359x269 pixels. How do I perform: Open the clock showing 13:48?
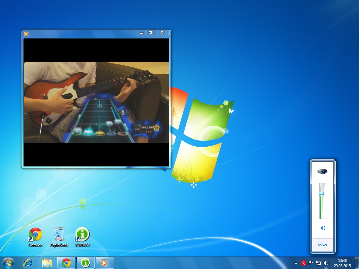pyautogui.click(x=342, y=263)
